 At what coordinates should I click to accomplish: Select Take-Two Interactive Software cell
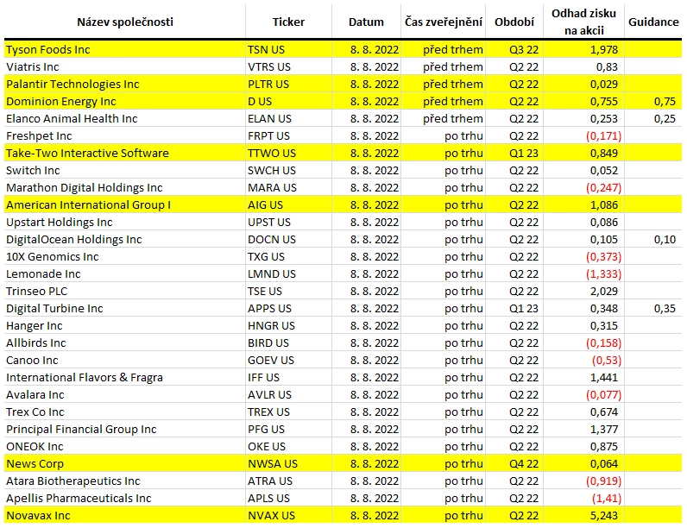pos(125,153)
